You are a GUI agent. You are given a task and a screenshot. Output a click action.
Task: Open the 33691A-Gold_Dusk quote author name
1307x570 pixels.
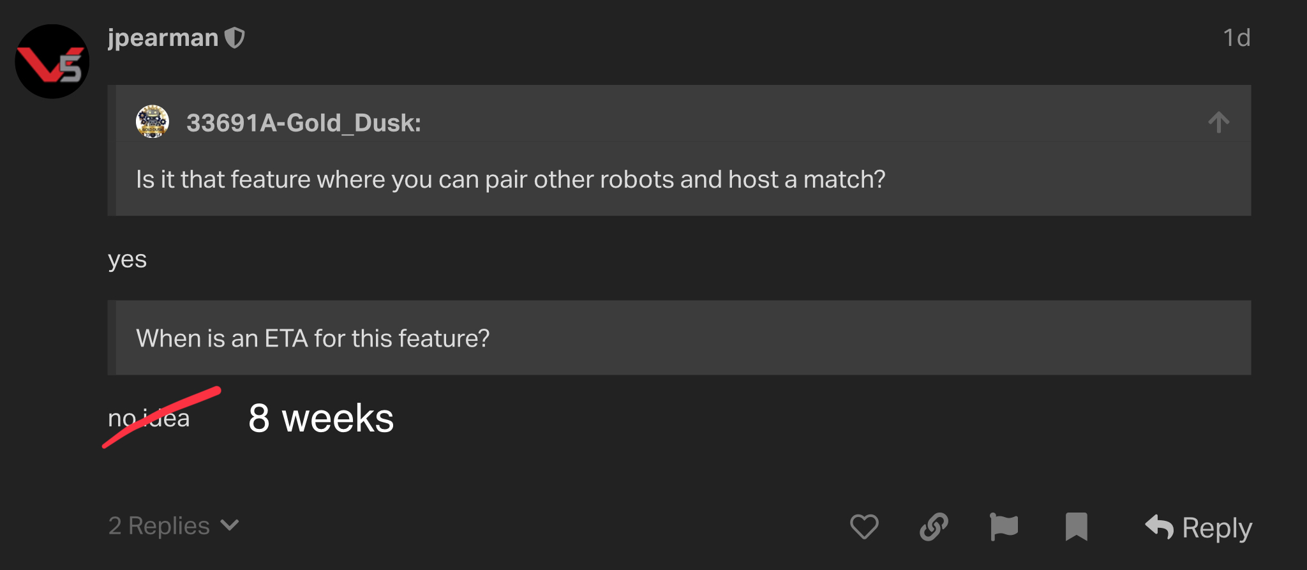(x=304, y=123)
